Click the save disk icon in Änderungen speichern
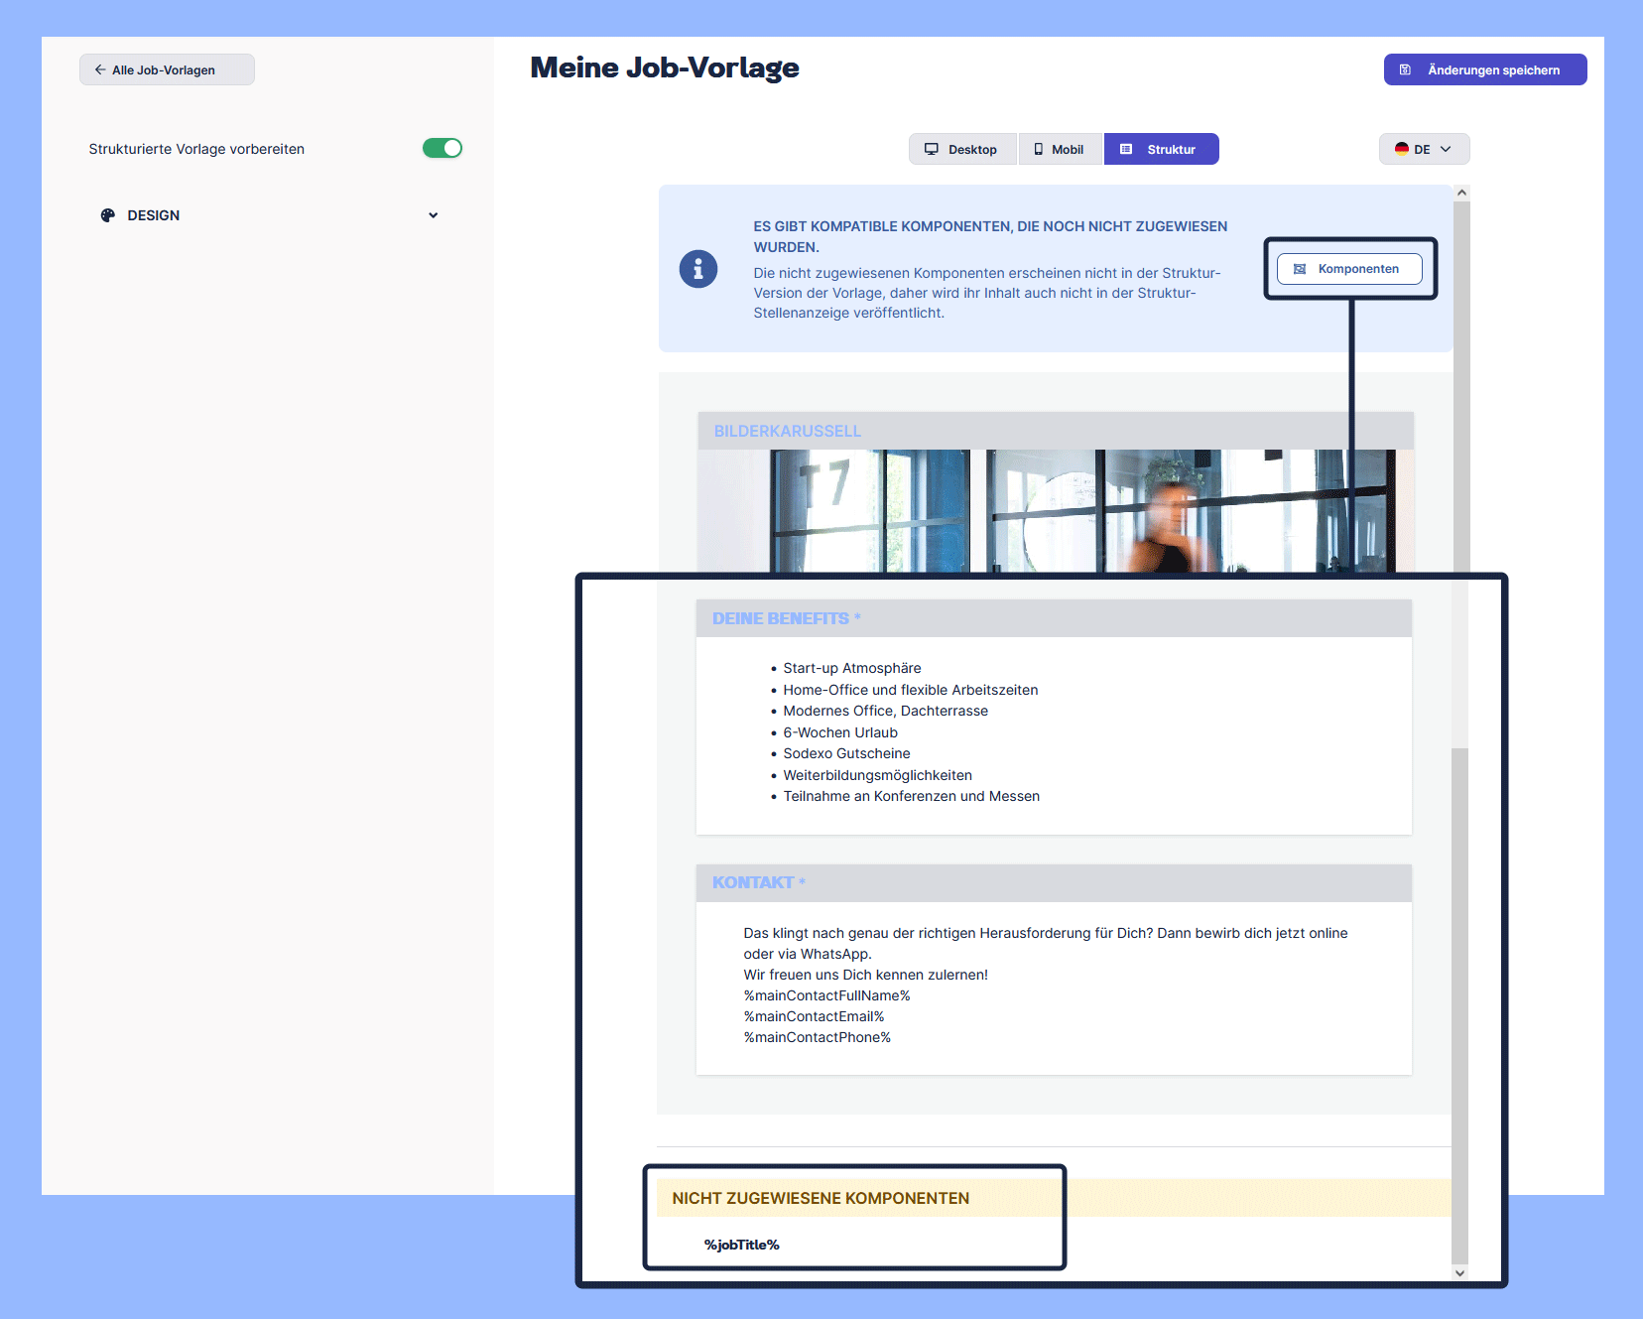The height and width of the screenshot is (1319, 1643). tap(1405, 70)
